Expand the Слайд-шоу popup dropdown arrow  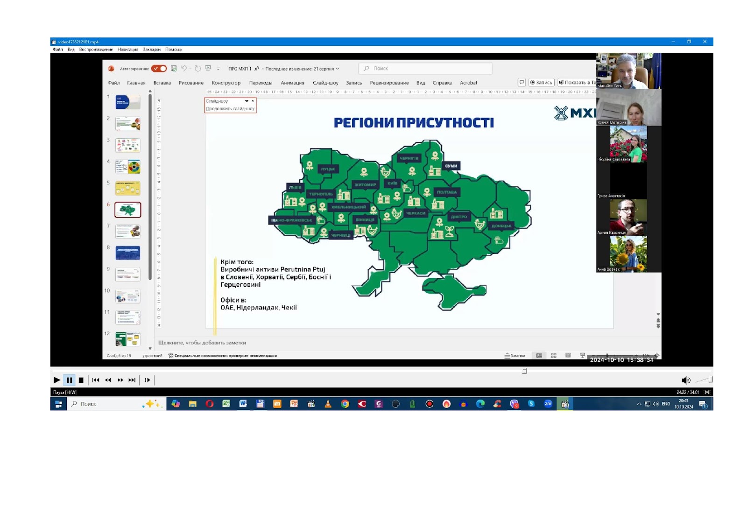(x=247, y=101)
